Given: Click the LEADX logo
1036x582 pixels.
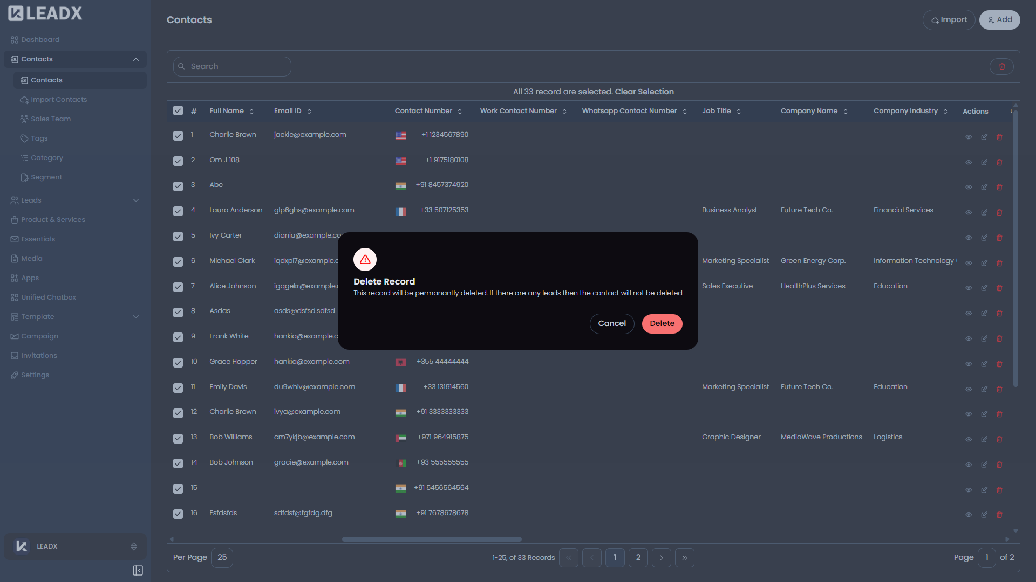Looking at the screenshot, I should tap(45, 13).
